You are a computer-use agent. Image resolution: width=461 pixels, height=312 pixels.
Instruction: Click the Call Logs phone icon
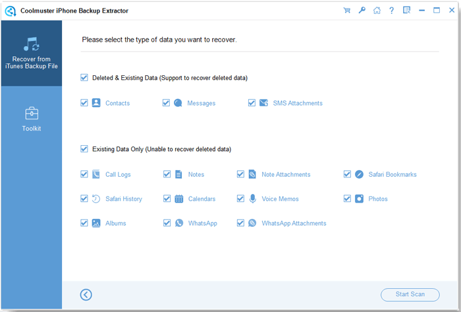96,174
